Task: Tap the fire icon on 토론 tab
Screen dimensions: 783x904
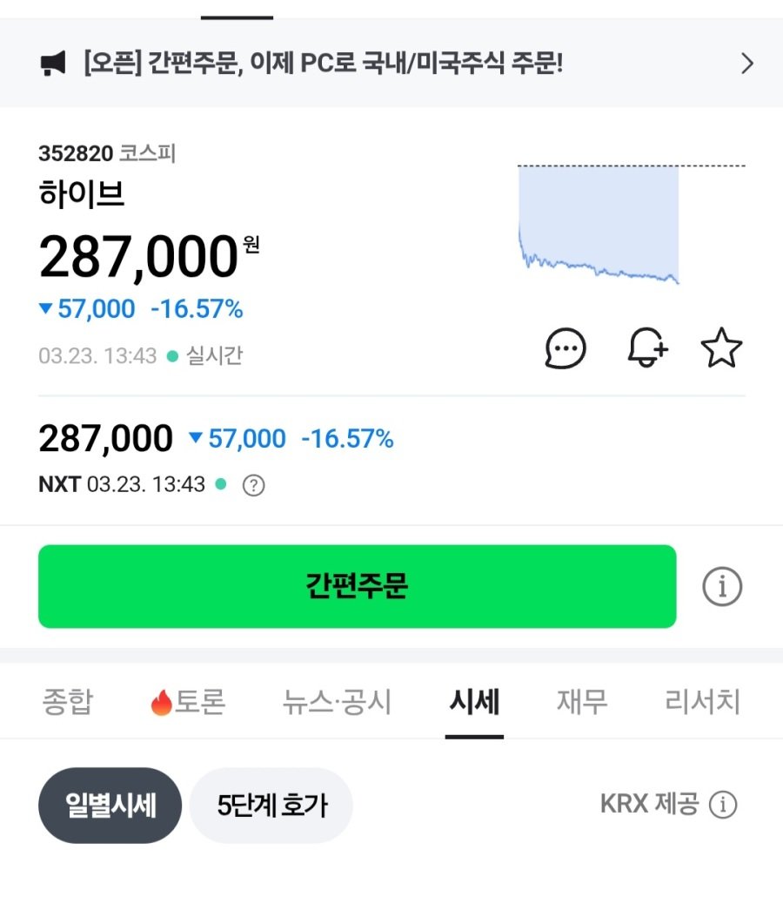Action: coord(161,703)
